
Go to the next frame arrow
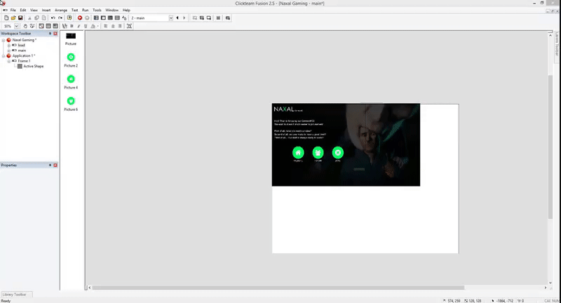coord(184,18)
